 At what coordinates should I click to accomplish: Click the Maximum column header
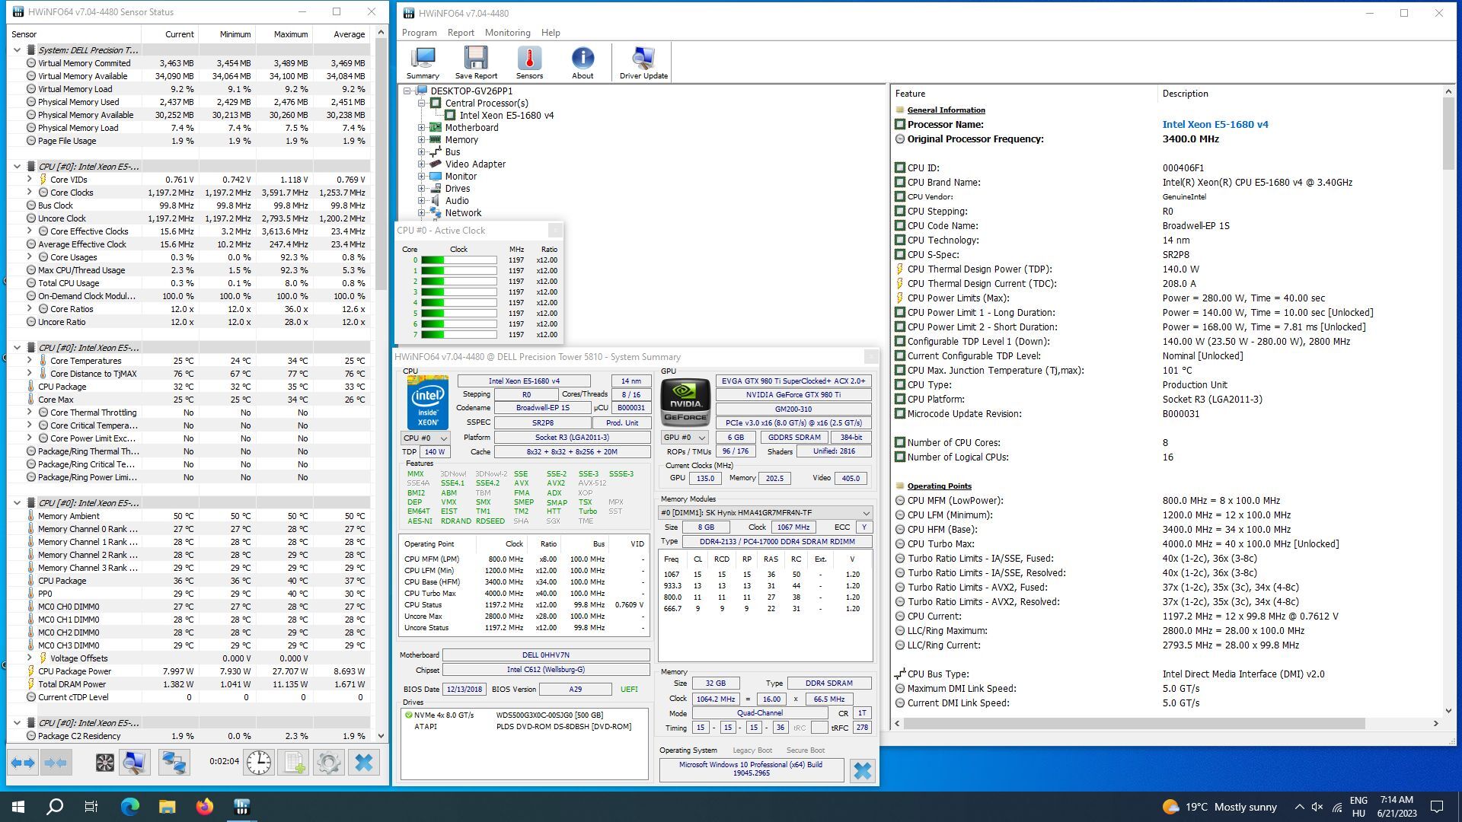(x=283, y=34)
